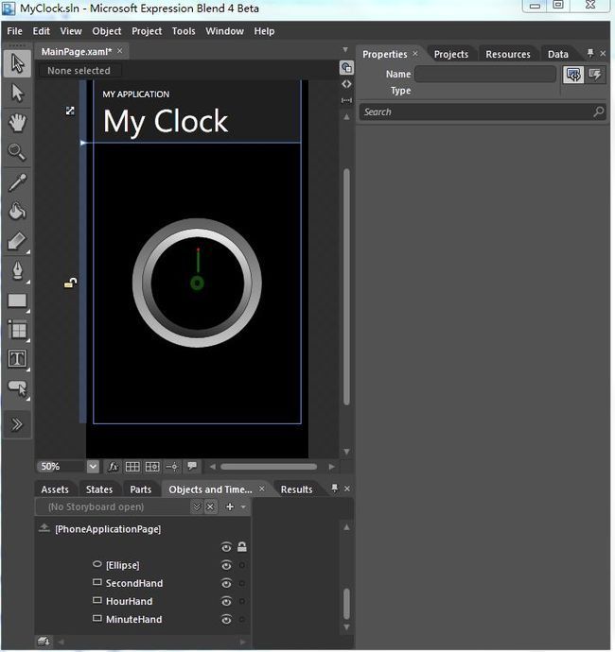615x652 pixels.
Task: Switch to XAML code view icon
Action: (x=346, y=84)
